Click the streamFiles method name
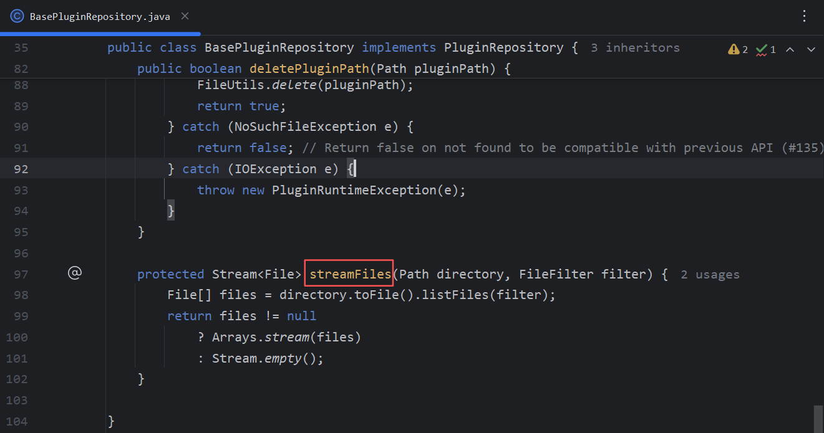The width and height of the screenshot is (824, 433). tap(350, 274)
